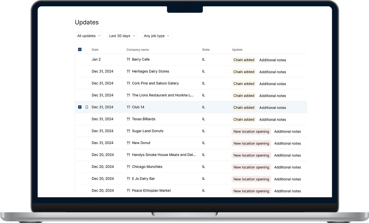Toggle the select-all checkbox in table header
The width and height of the screenshot is (369, 223).
80,49
